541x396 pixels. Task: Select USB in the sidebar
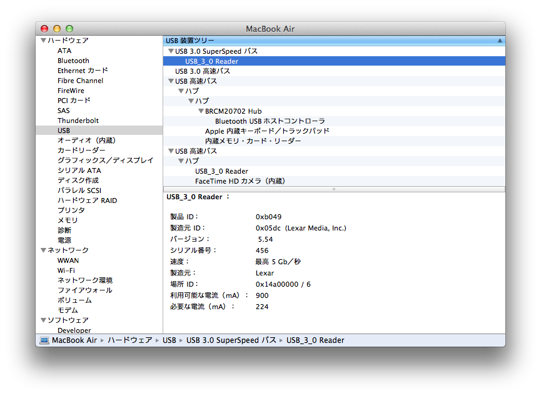99,131
